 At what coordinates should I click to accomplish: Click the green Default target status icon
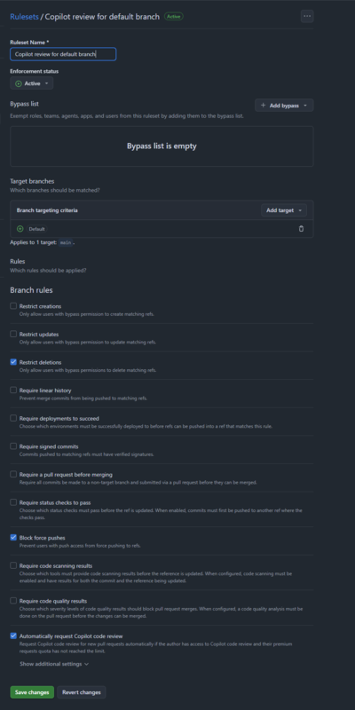pos(20,229)
